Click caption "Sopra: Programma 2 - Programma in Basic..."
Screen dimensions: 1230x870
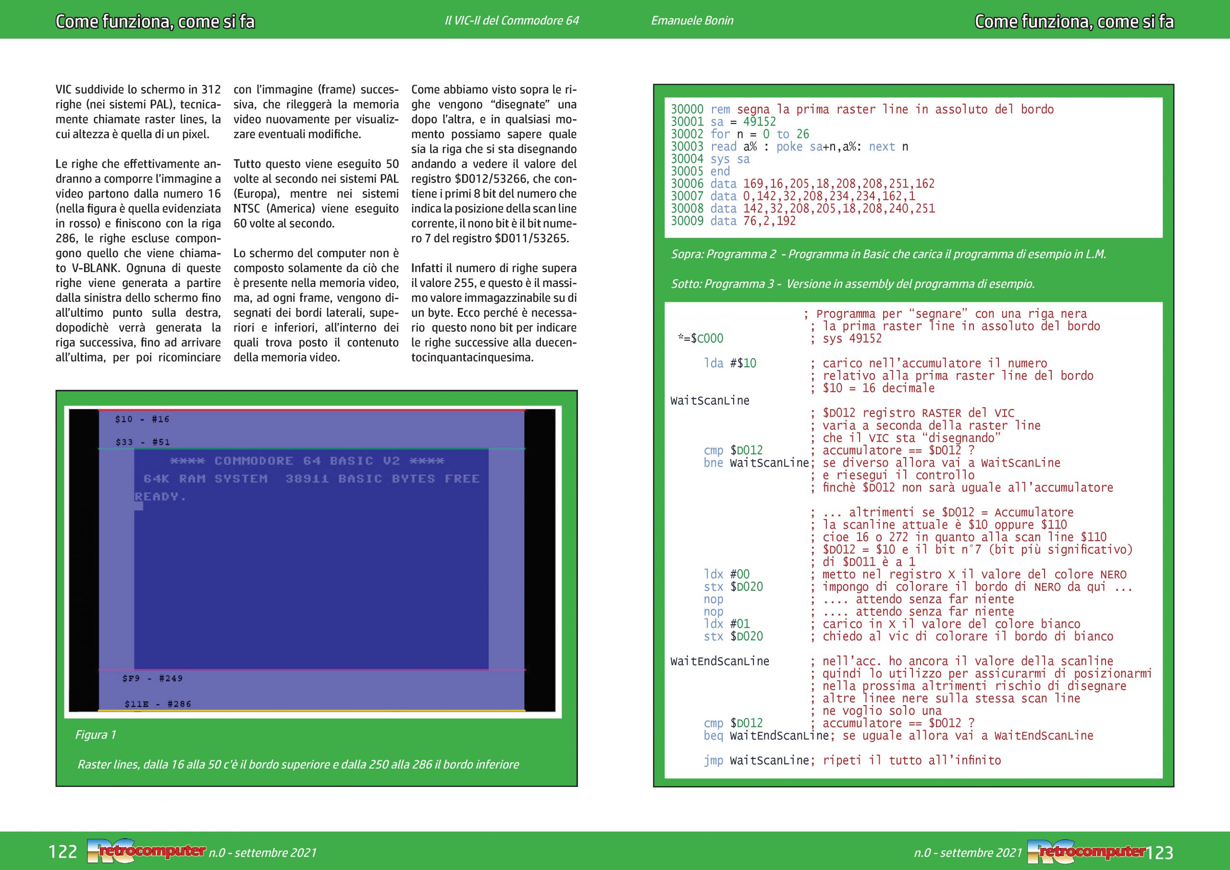pos(888,254)
